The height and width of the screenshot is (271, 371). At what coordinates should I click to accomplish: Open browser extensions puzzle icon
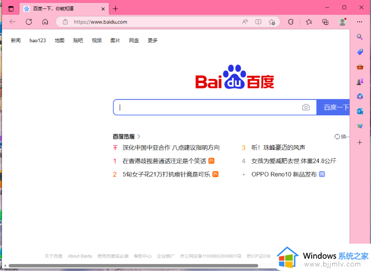(291, 22)
